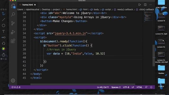This screenshot has height=95, width=169.
Task: Click the UTF-8 encoding selector
Action: [x=126, y=87]
